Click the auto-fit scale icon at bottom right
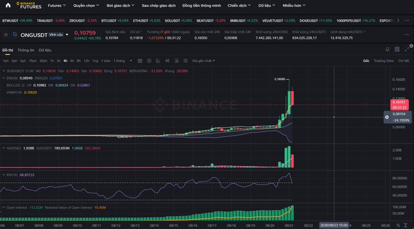 coord(405,225)
